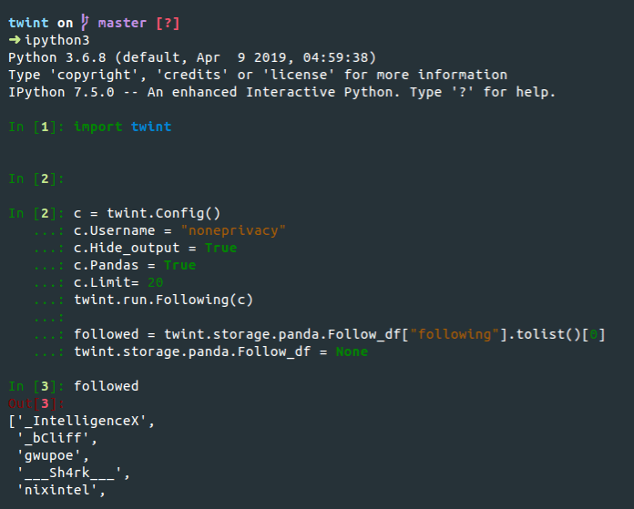Click the red Out[3] label
The image size is (634, 509).
[x=36, y=403]
